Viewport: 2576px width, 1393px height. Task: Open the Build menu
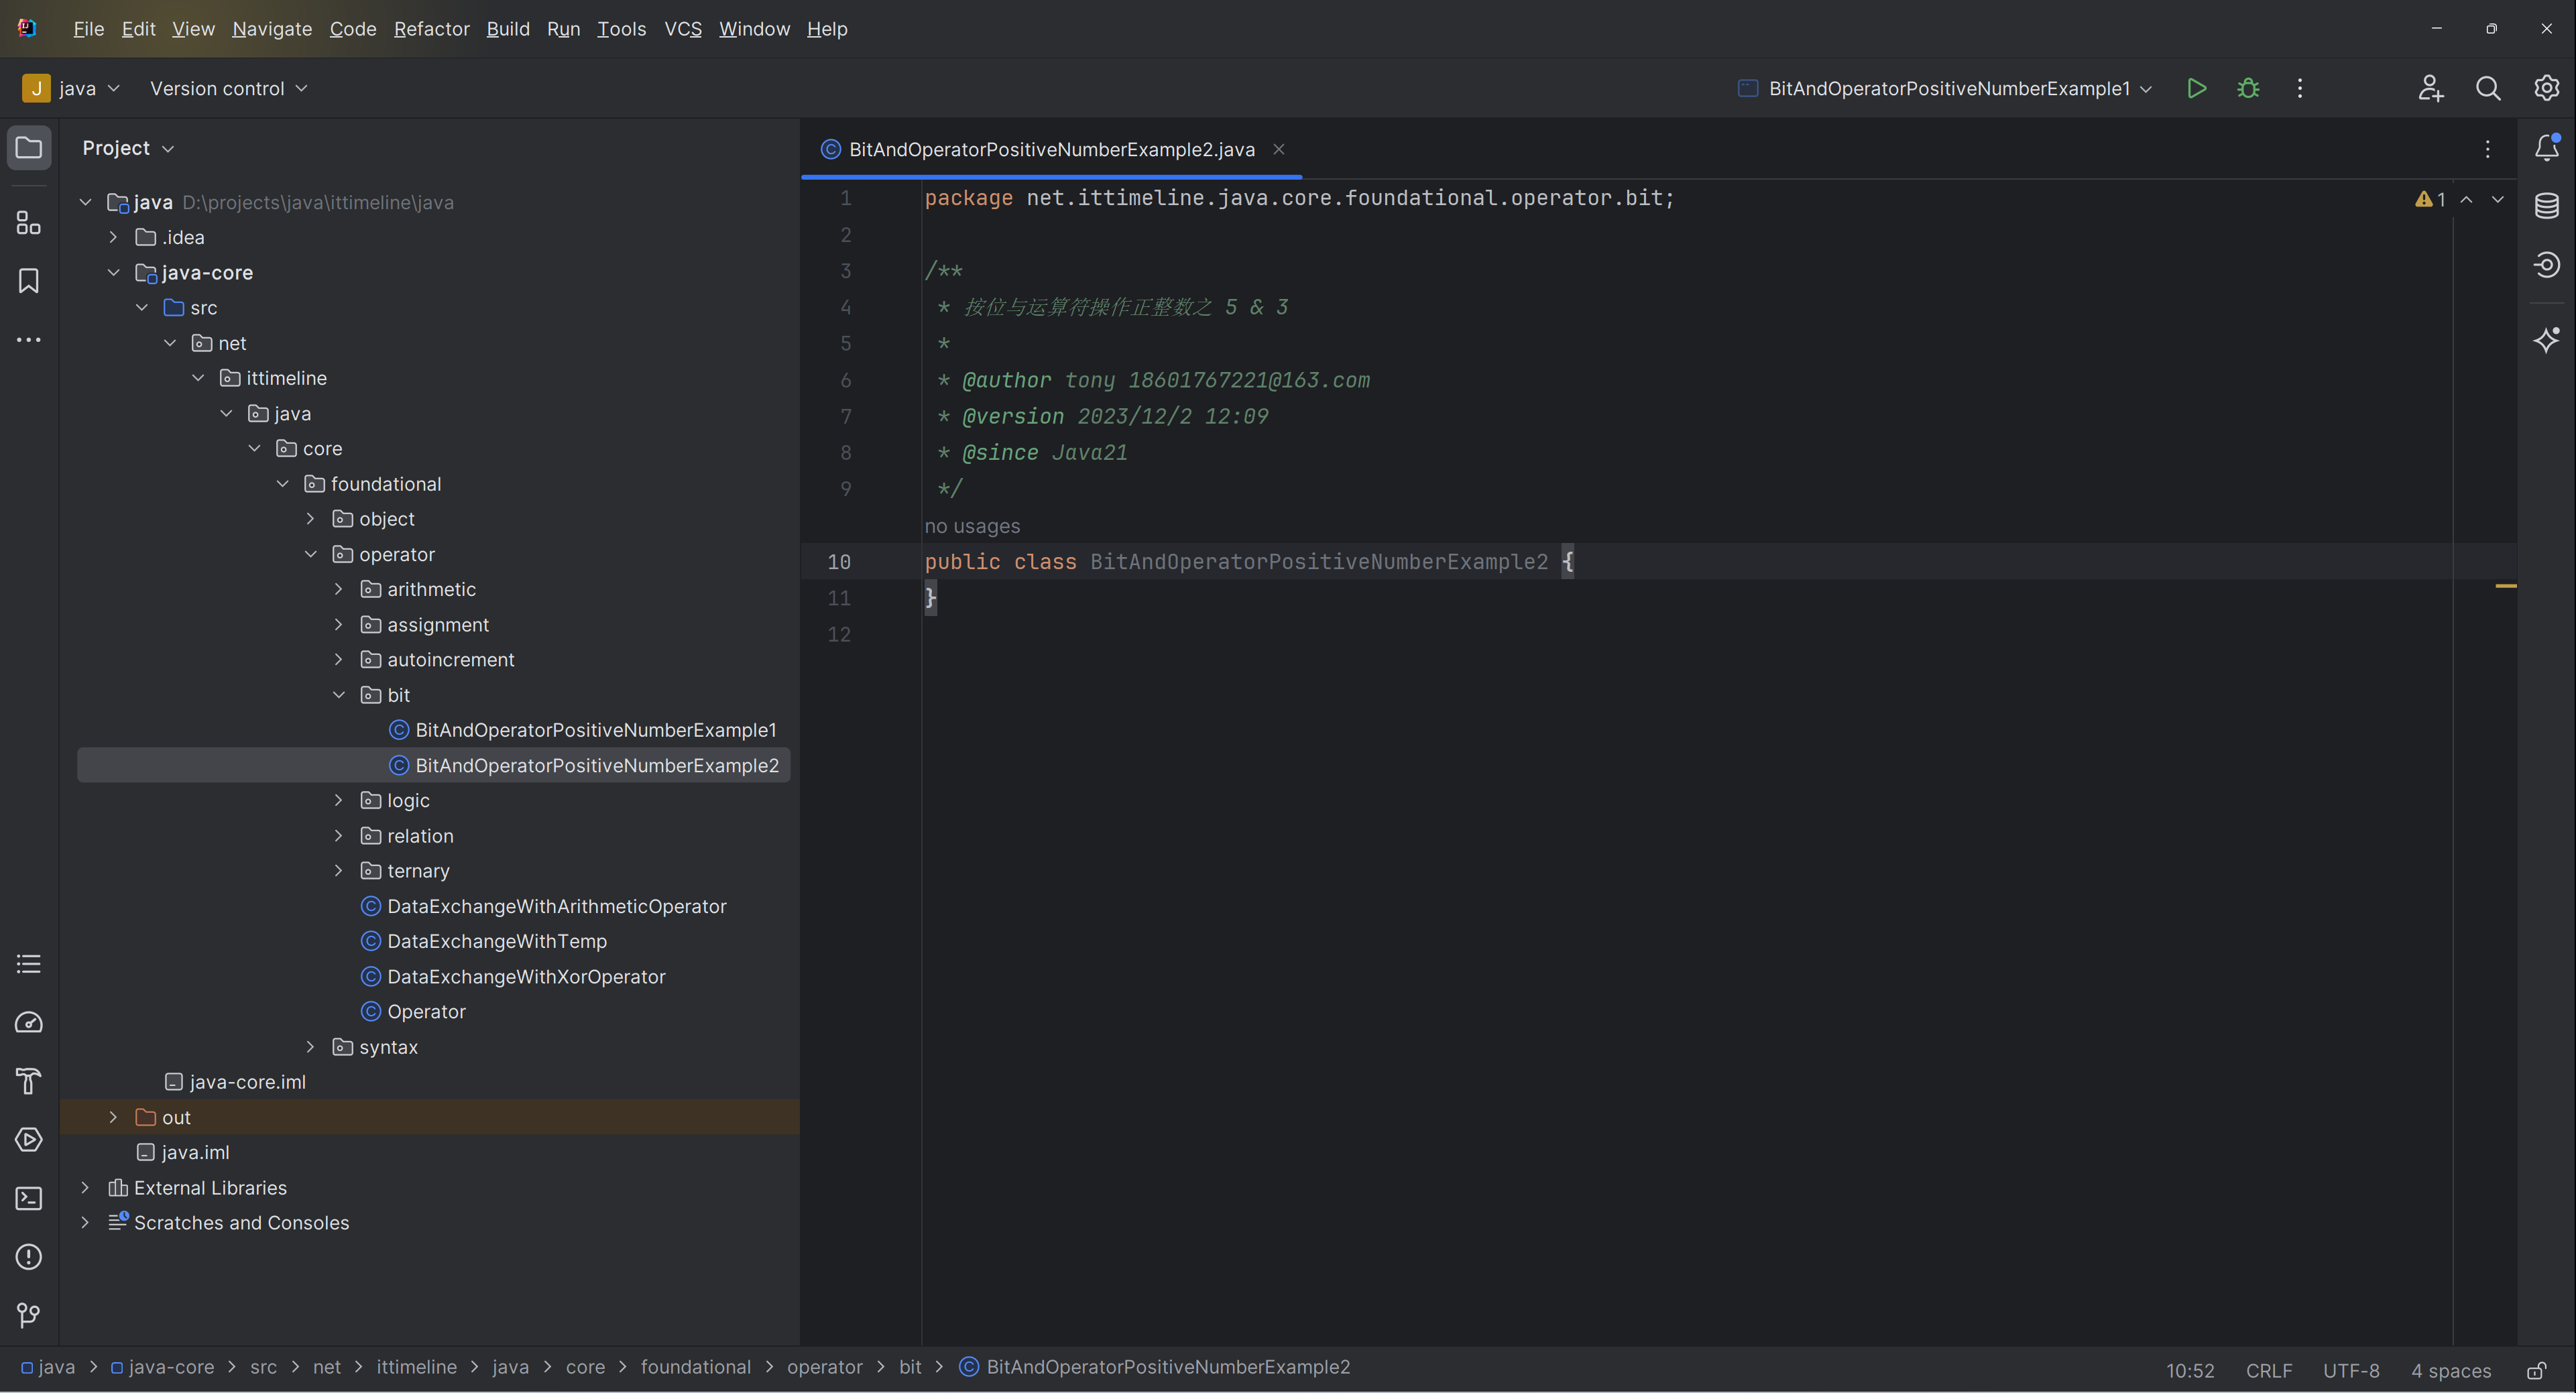tap(508, 29)
